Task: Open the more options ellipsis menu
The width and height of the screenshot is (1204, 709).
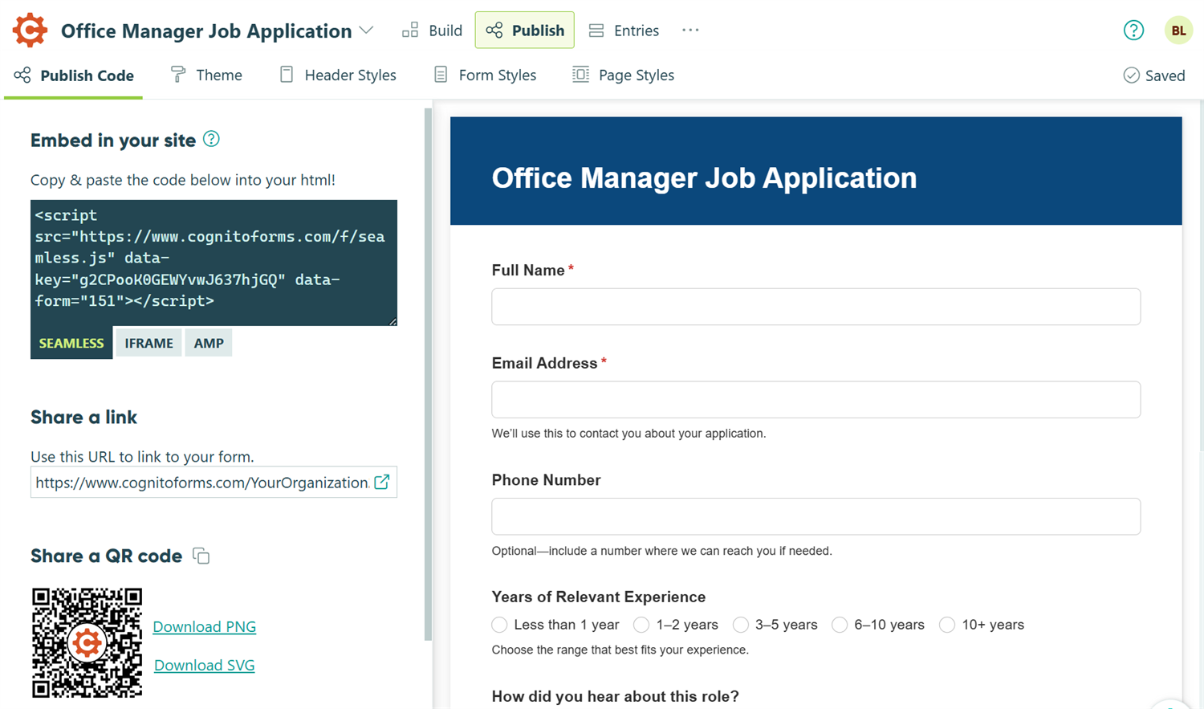Action: click(x=690, y=31)
